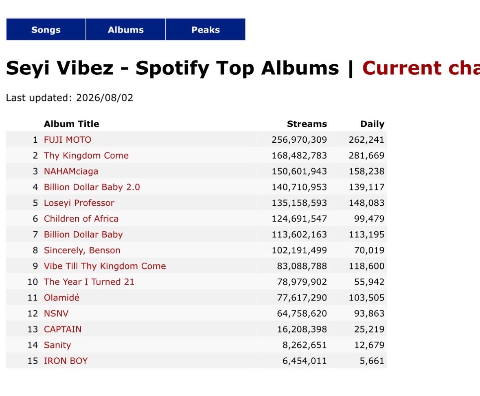Open Billion Dollar Baby 2.0 album
480x396 pixels.
pos(92,187)
